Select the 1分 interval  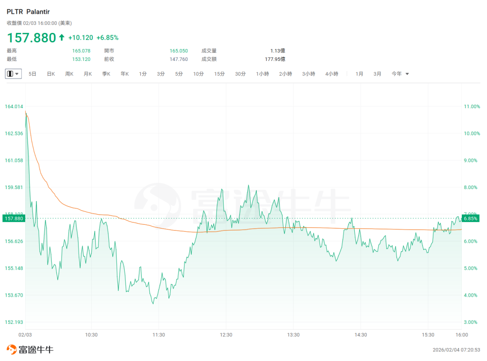pyautogui.click(x=143, y=74)
